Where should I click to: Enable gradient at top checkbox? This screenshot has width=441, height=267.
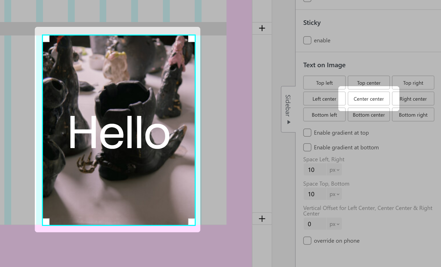coord(307,133)
